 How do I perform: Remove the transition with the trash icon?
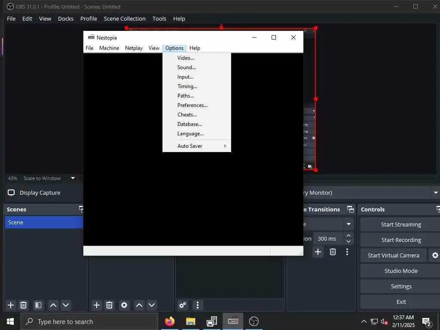coord(333,252)
